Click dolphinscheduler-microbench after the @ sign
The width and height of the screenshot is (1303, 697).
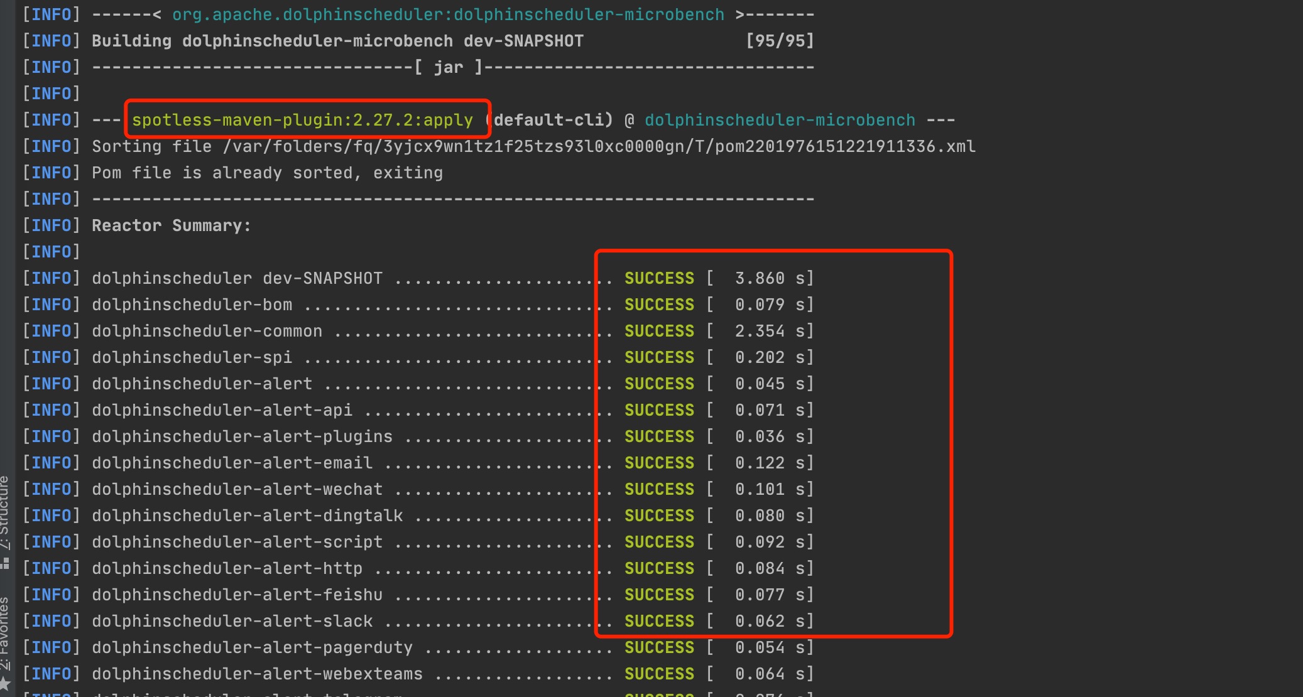[779, 120]
